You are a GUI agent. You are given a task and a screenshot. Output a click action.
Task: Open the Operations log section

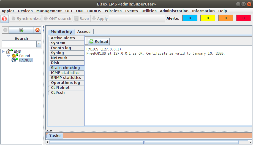coord(66,83)
